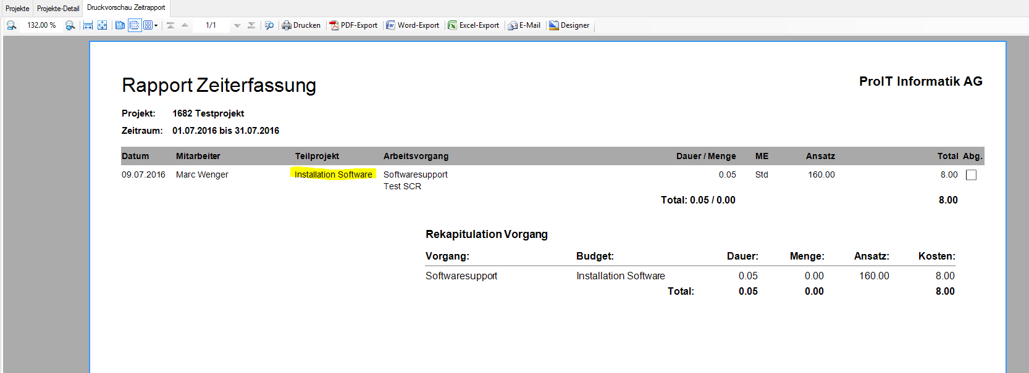Click the Mitarbeiter column header
The height and width of the screenshot is (373, 1029).
pos(198,156)
